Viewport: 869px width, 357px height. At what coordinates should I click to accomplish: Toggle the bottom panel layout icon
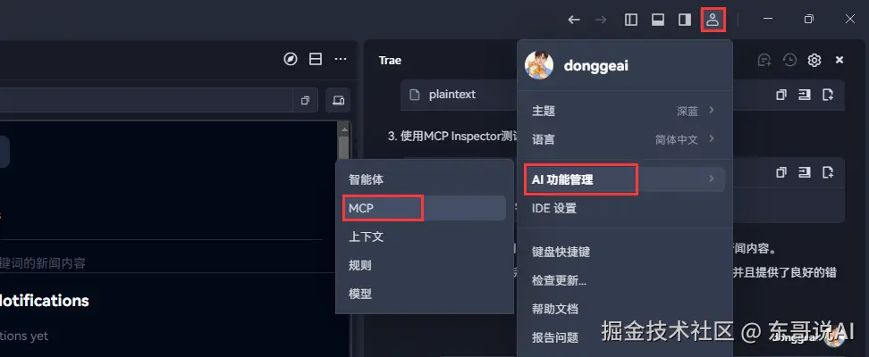coord(658,20)
